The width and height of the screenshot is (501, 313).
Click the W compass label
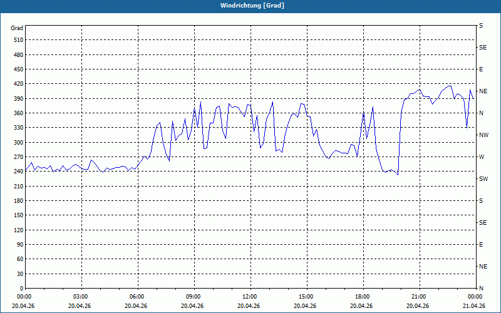coord(482,157)
